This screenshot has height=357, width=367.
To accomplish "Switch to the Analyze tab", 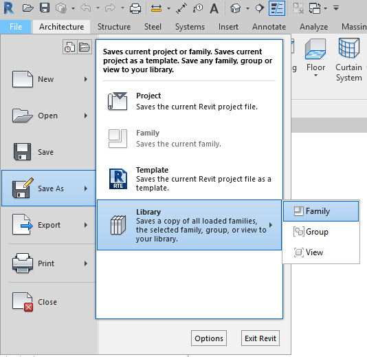I will coord(313,27).
